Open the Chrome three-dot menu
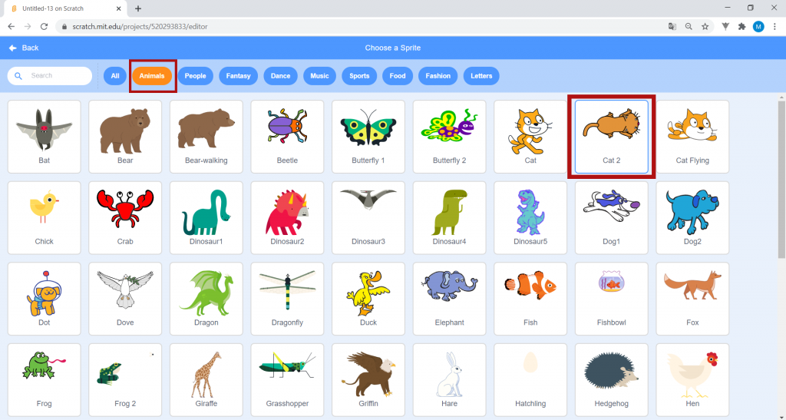Viewport: 786px width, 420px height. [x=775, y=27]
